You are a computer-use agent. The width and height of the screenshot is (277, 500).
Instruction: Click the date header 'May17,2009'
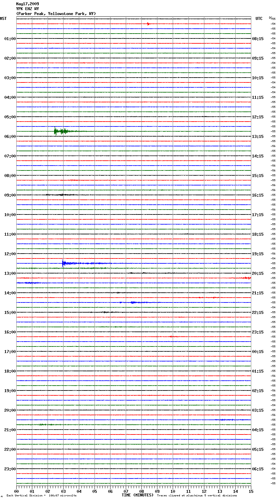coord(27,4)
